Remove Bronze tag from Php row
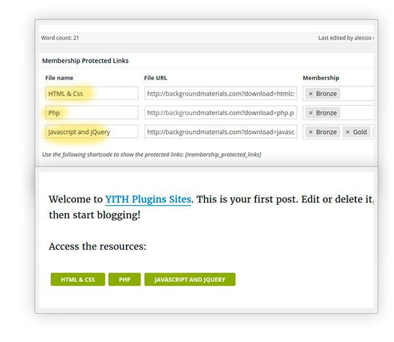Image resolution: width=394 pixels, height=342 pixels. pyautogui.click(x=310, y=113)
